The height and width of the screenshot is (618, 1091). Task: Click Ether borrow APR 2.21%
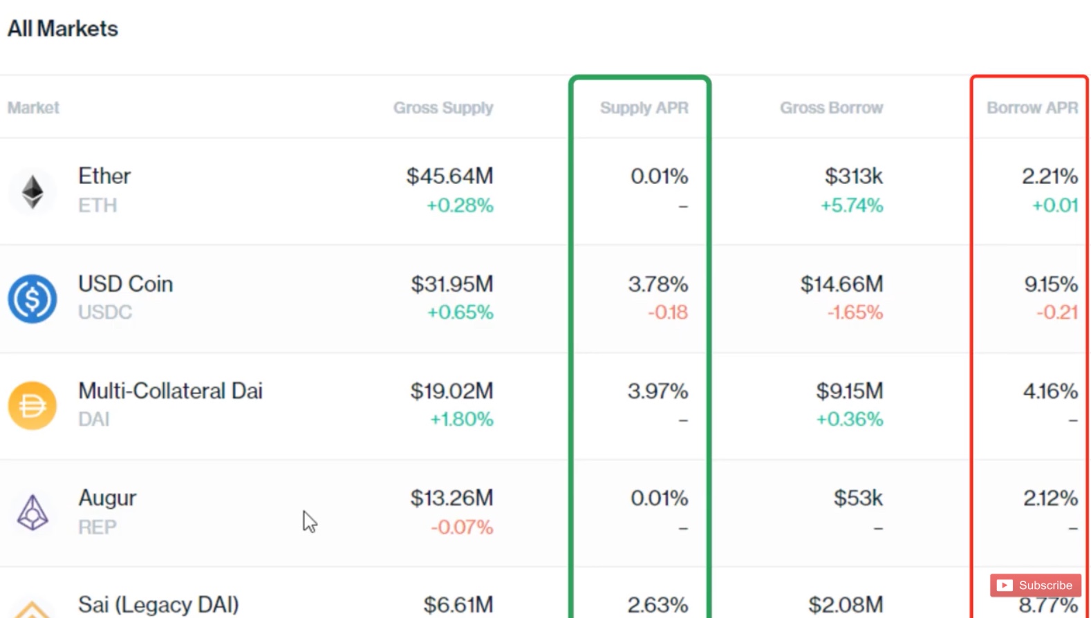tap(1050, 176)
